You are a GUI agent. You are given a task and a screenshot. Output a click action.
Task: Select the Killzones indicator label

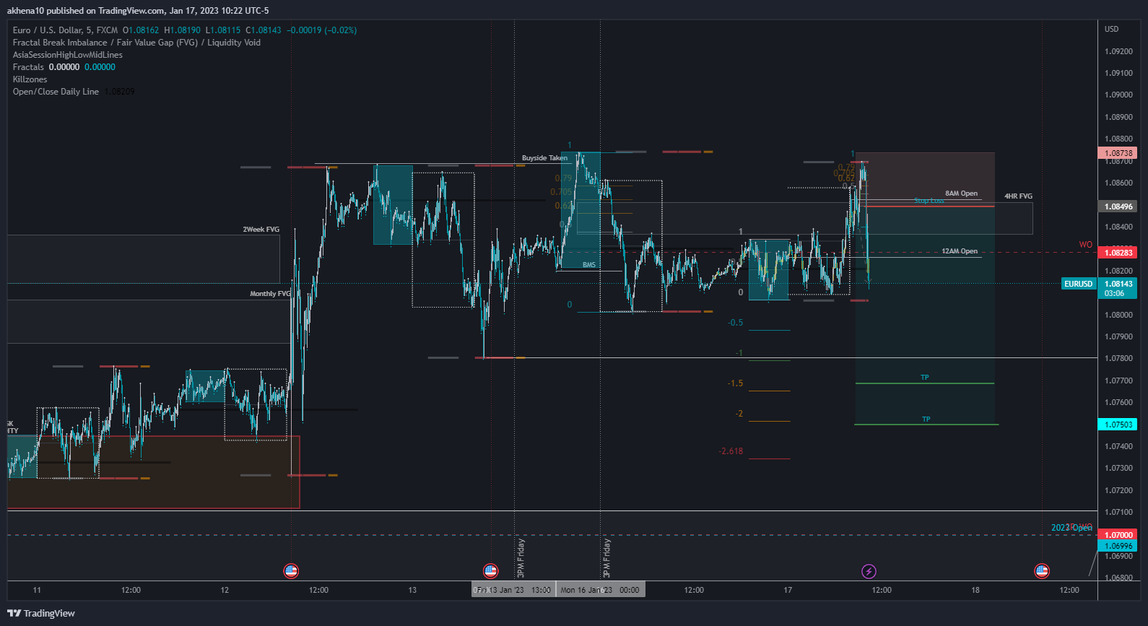tap(30, 79)
